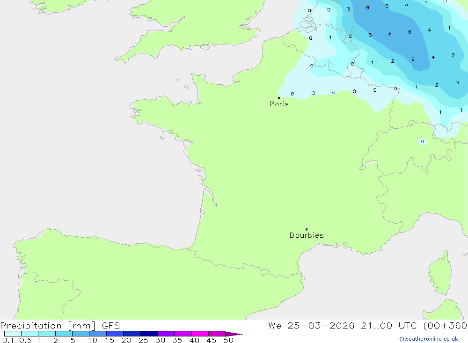Click the GFS model label

tap(111, 325)
